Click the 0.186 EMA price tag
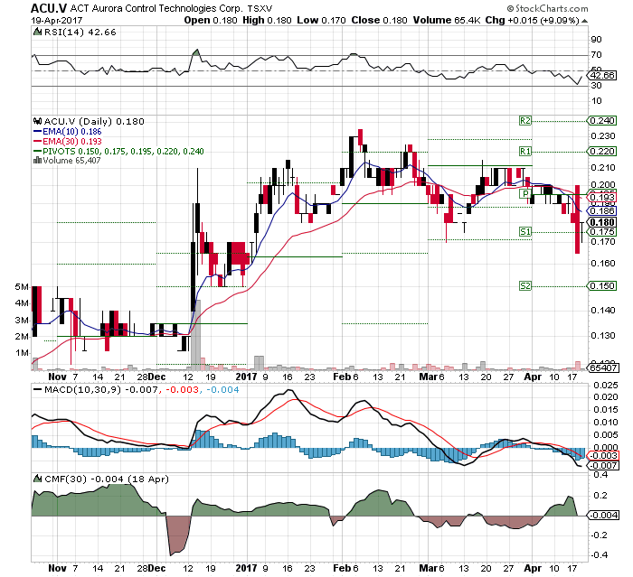 [x=602, y=210]
